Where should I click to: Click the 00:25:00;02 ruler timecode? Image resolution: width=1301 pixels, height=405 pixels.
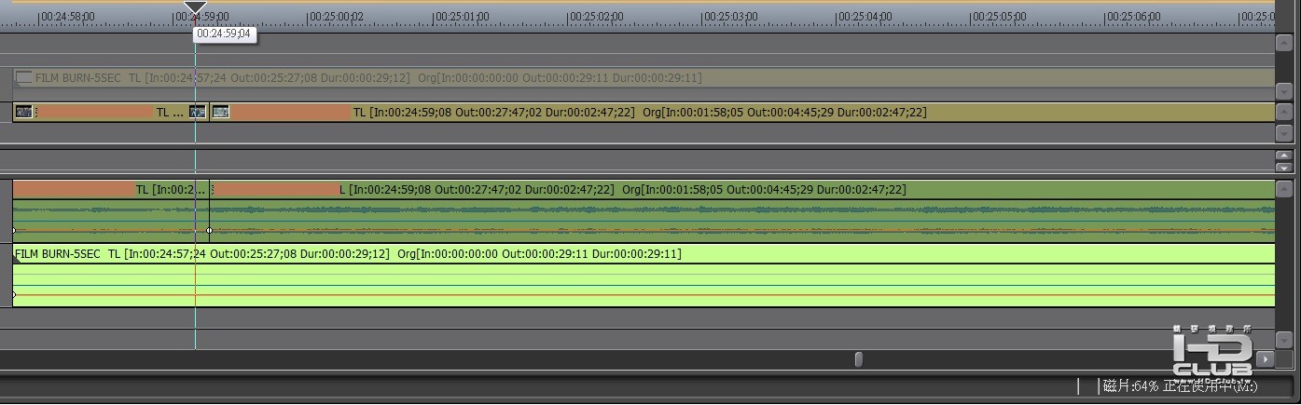click(336, 17)
